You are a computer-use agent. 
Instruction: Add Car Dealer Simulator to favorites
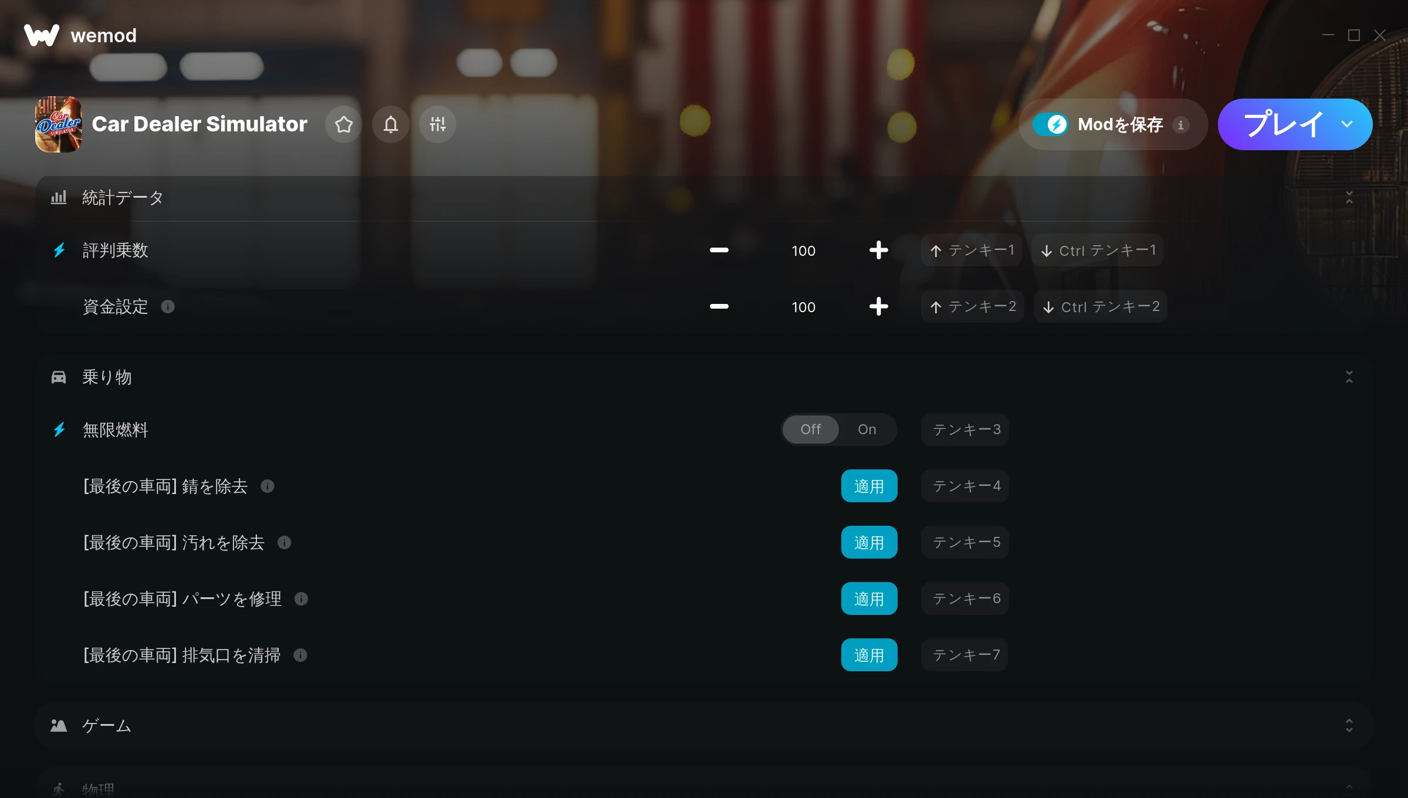[344, 124]
